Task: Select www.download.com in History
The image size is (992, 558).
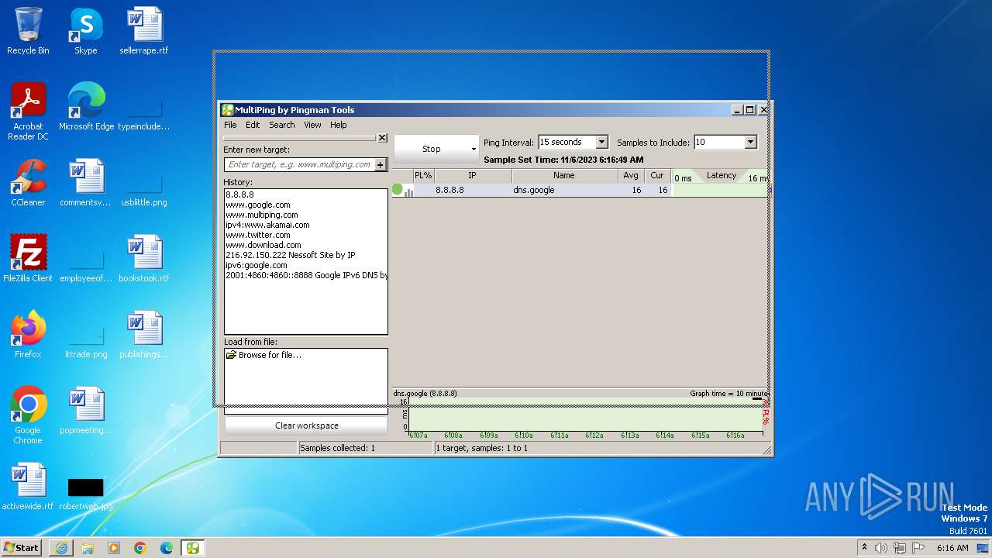Action: pos(263,245)
